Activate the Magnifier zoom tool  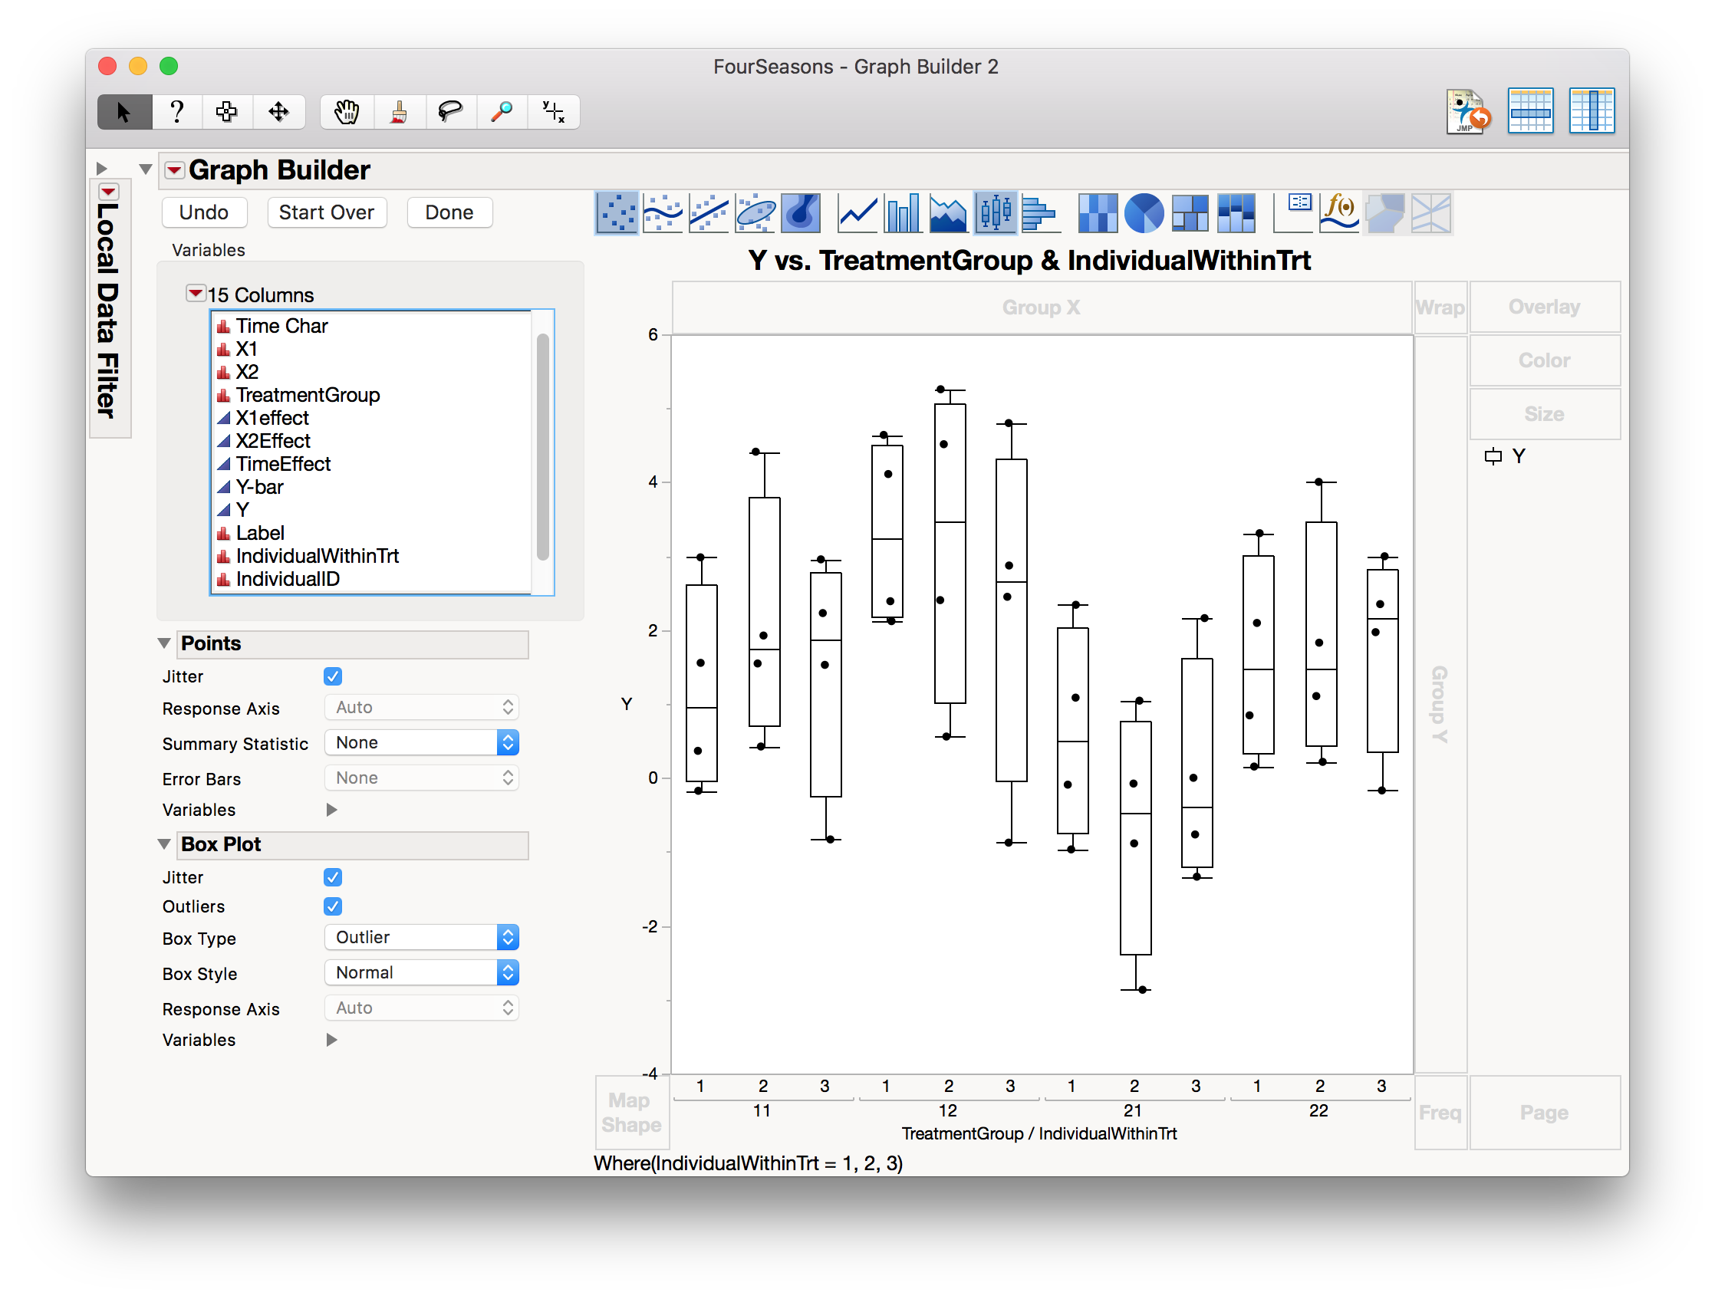pos(502,112)
